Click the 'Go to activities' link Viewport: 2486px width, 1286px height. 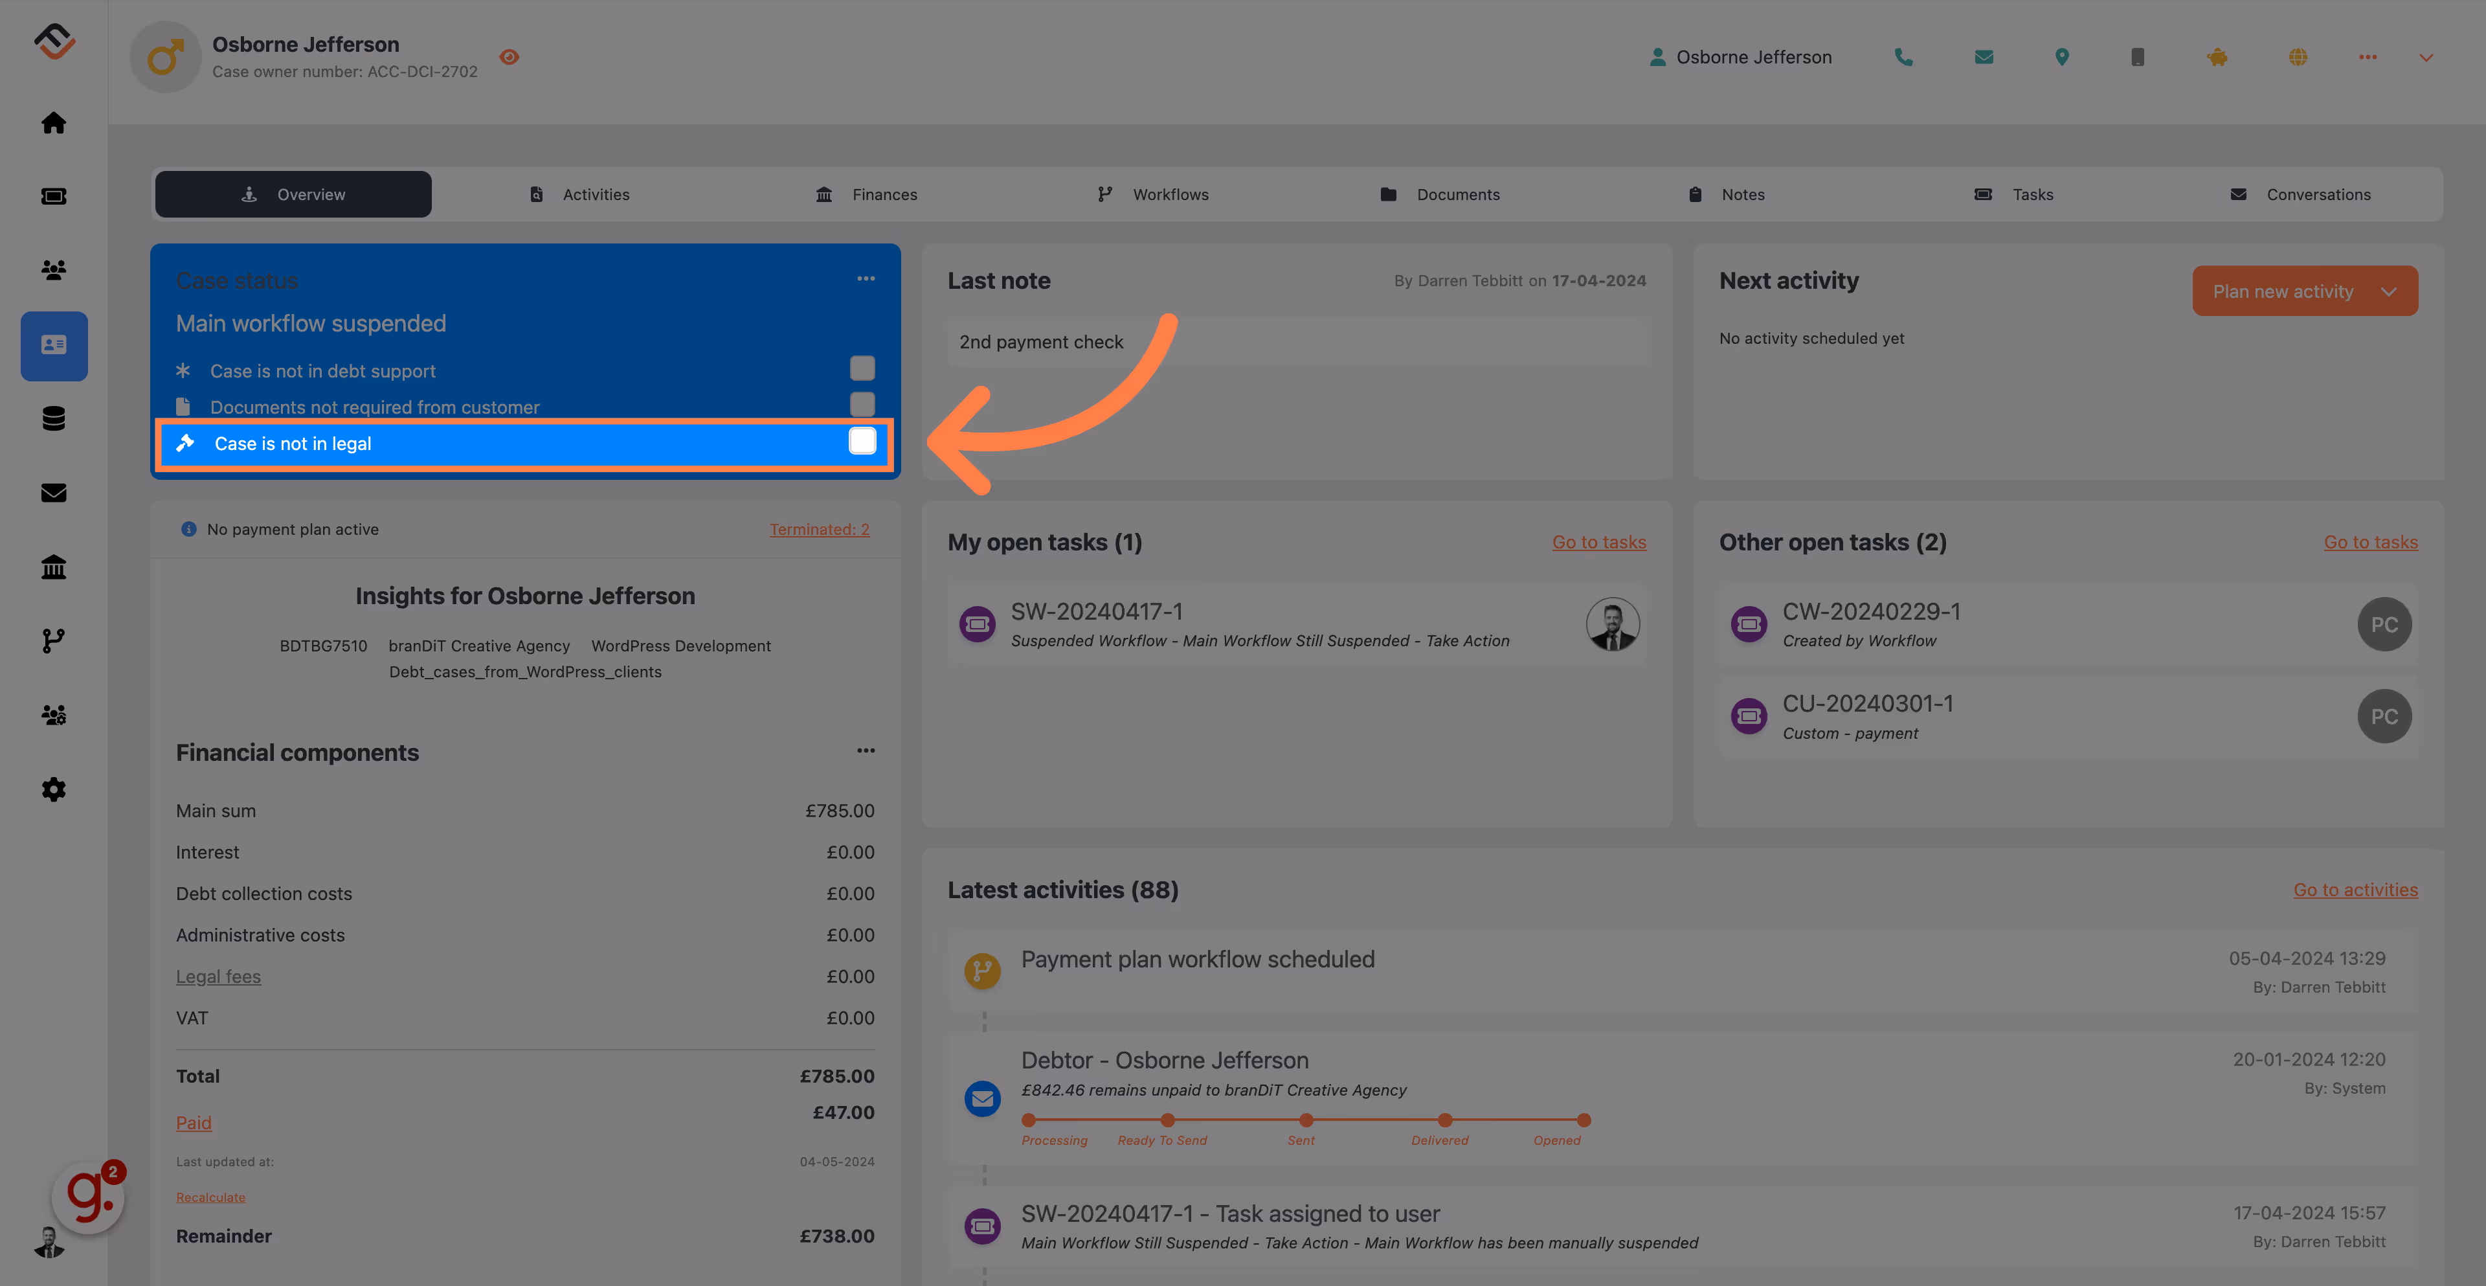click(x=2355, y=889)
